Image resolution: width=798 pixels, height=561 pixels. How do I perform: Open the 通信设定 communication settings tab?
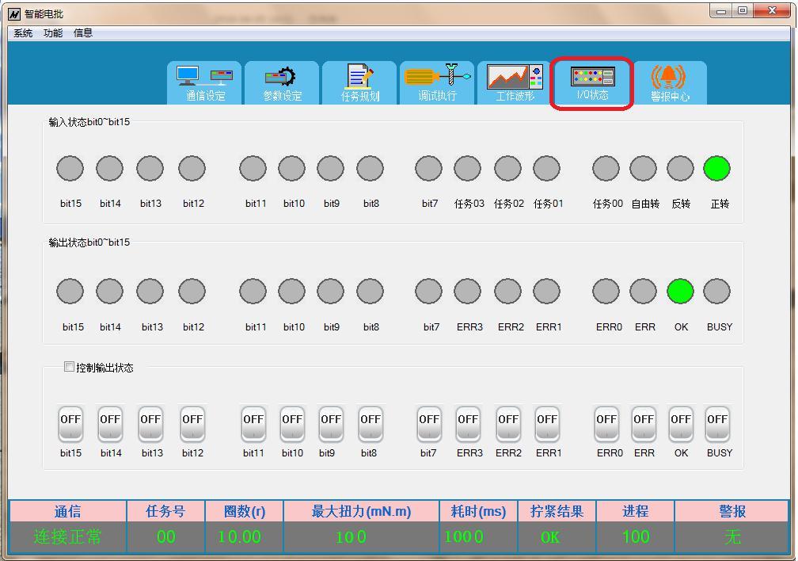coord(204,82)
